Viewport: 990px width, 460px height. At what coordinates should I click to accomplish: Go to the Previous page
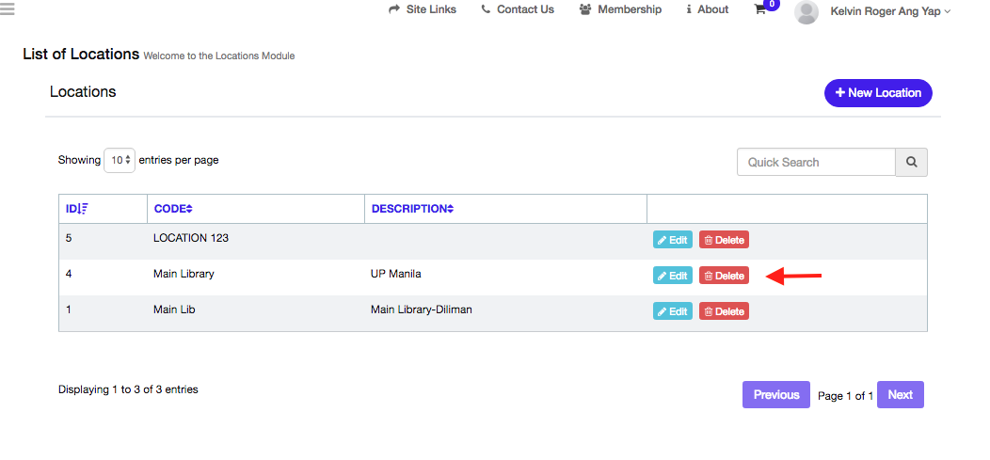776,394
